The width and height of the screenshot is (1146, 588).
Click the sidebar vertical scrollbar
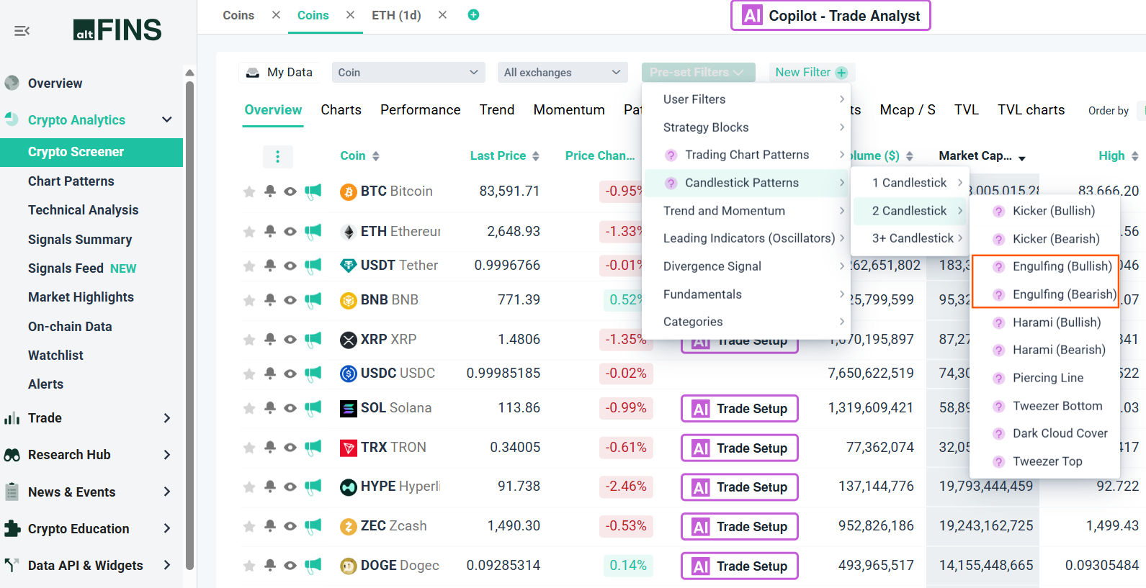point(189,324)
